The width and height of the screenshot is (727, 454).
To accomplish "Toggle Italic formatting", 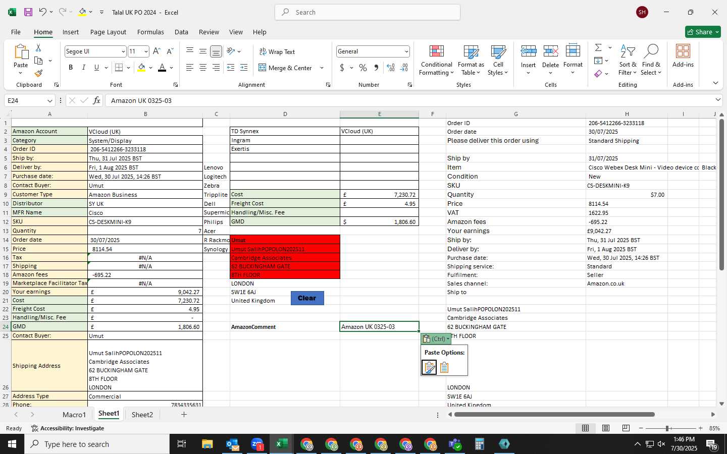I will click(x=84, y=68).
